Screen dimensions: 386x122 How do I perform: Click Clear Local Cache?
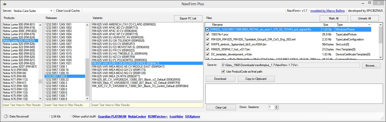click(x=68, y=11)
